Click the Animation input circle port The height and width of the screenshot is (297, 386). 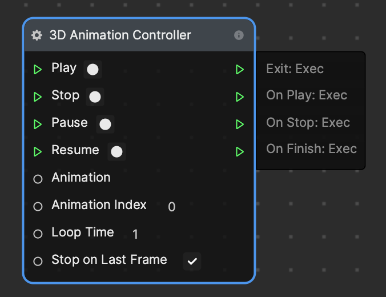(x=38, y=179)
